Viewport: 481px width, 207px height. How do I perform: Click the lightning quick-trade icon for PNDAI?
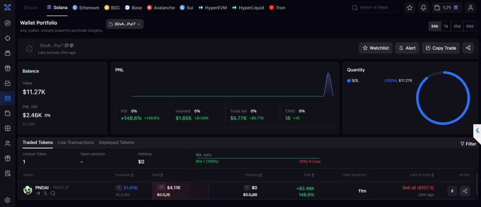(452, 191)
